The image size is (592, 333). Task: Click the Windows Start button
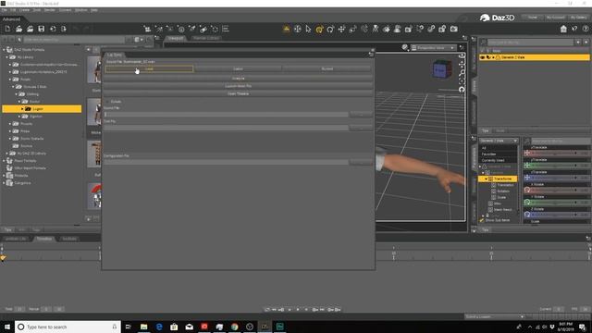coord(7,327)
